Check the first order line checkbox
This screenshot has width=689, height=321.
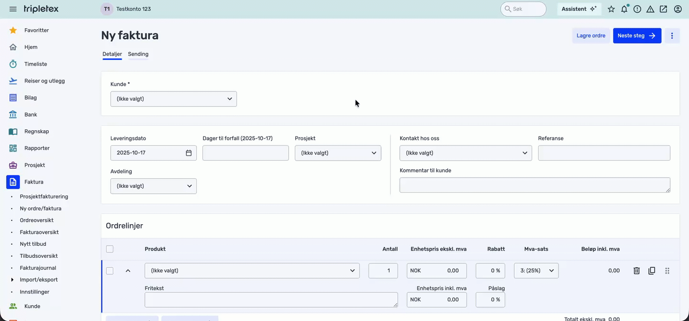110,271
